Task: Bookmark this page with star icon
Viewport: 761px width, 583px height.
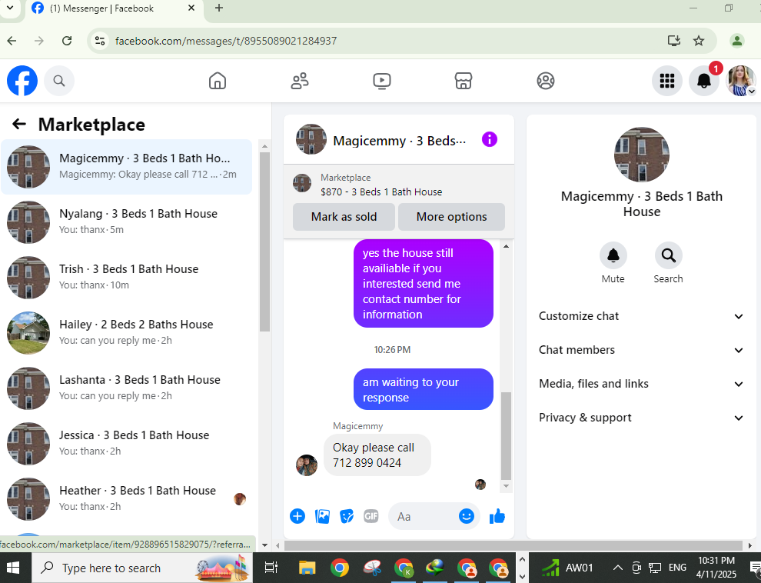Action: click(x=699, y=41)
